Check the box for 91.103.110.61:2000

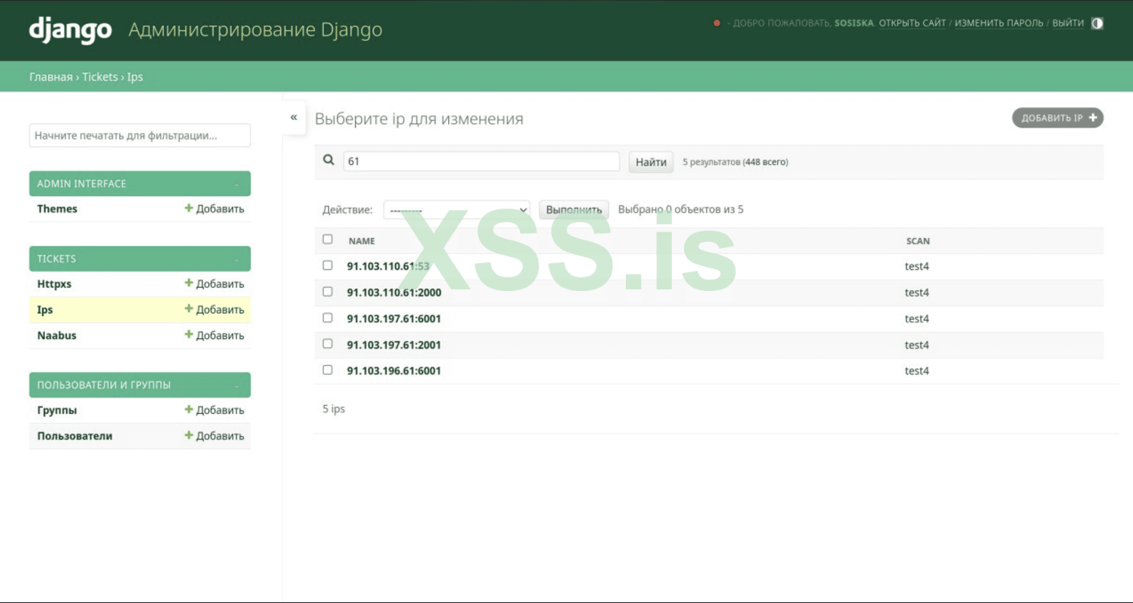(327, 292)
